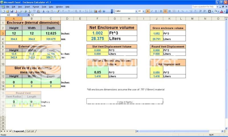Screen dimensions: 228x137
Task: Select column F header
Action: [97, 19]
